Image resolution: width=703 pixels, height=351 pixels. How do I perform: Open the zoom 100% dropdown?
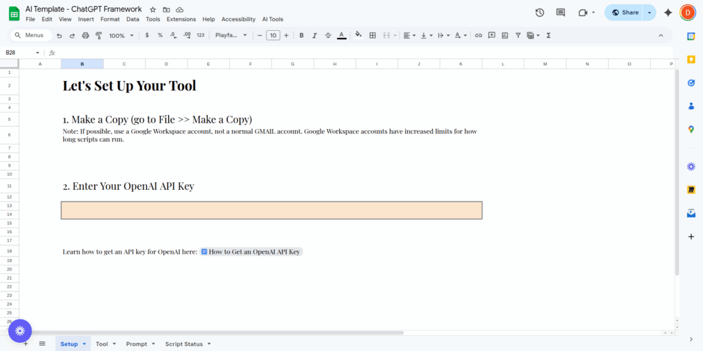pyautogui.click(x=121, y=36)
